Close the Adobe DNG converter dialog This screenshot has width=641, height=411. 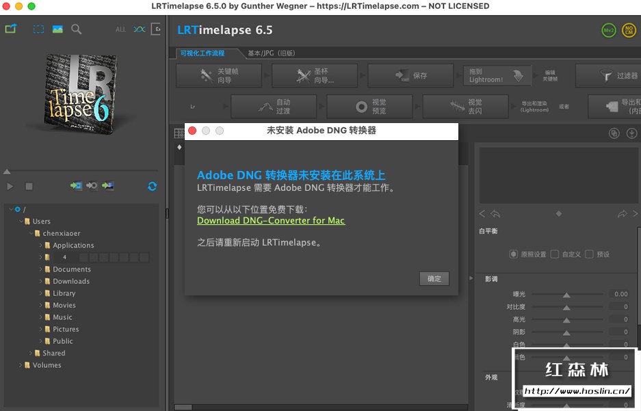192,131
